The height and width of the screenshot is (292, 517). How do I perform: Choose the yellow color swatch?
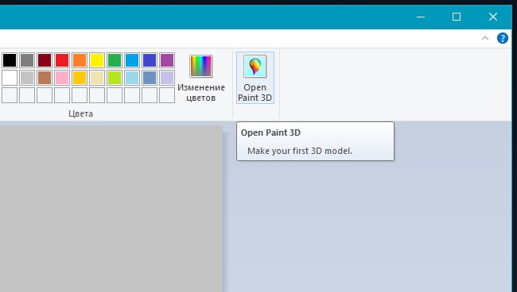tap(97, 60)
